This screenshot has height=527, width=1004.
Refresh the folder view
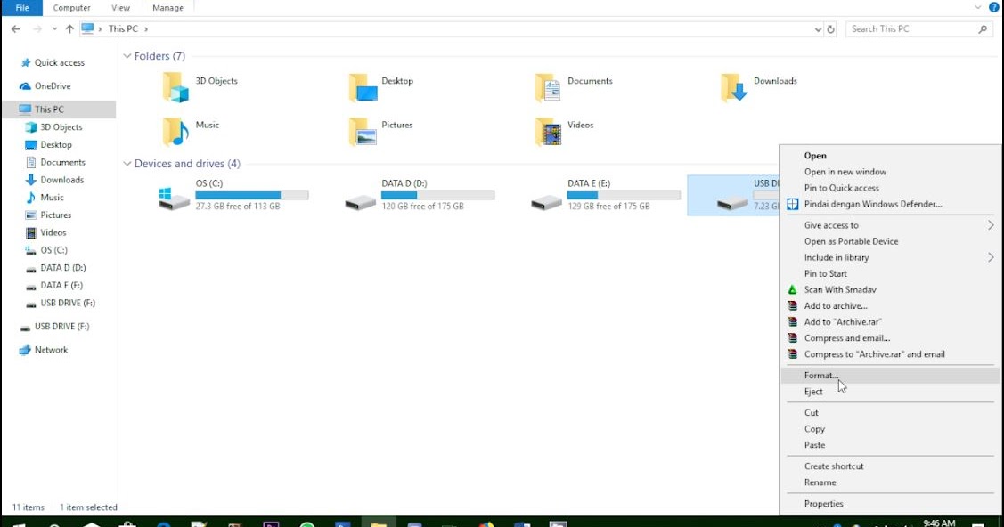tap(830, 28)
